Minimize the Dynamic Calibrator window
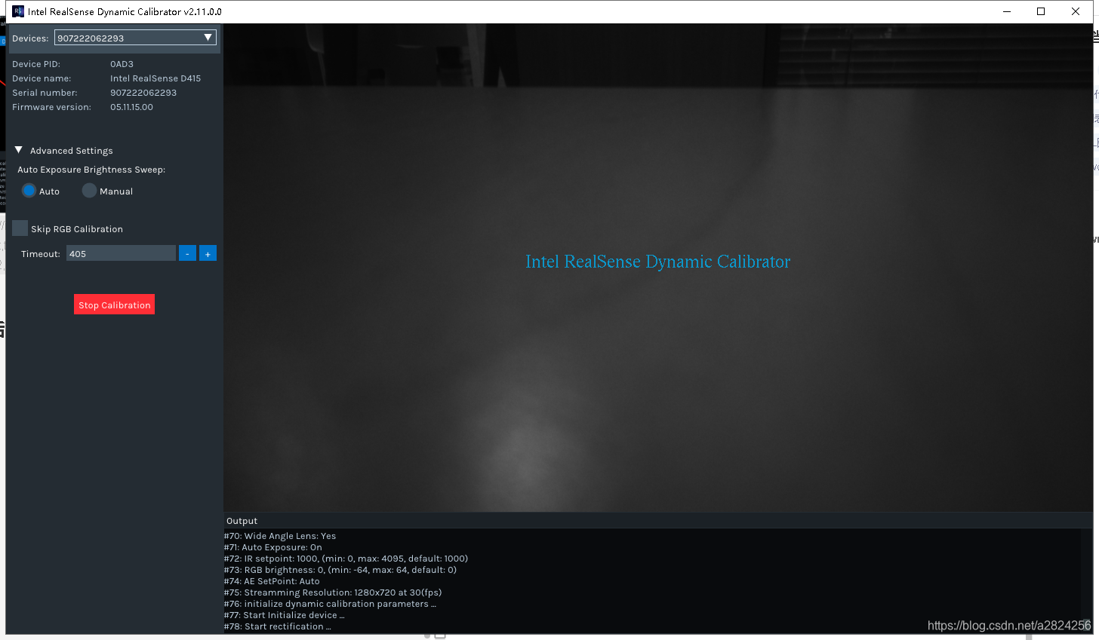 [x=1007, y=11]
